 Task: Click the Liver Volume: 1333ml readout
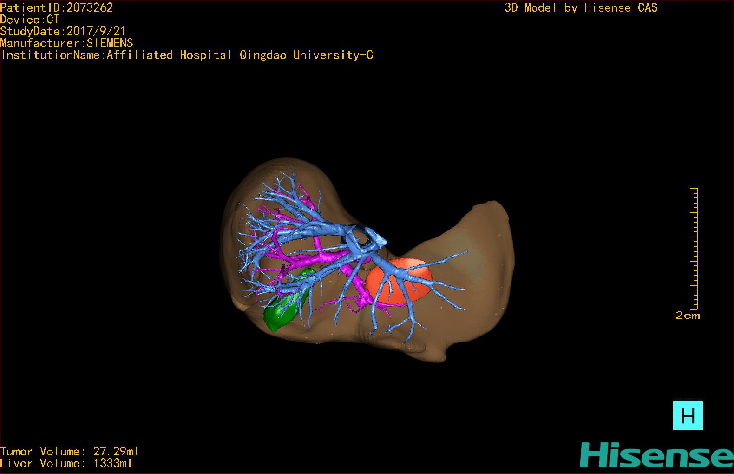tap(66, 463)
